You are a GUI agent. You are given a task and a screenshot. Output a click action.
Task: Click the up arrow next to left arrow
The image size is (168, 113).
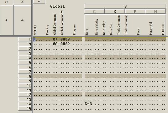[22, 20]
